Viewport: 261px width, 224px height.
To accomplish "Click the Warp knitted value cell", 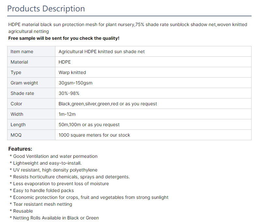I will (72, 72).
